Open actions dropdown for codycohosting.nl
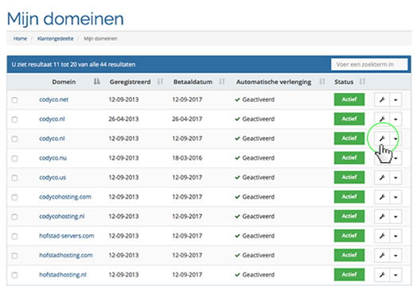Viewport: 418px width, 286px height. tap(396, 216)
